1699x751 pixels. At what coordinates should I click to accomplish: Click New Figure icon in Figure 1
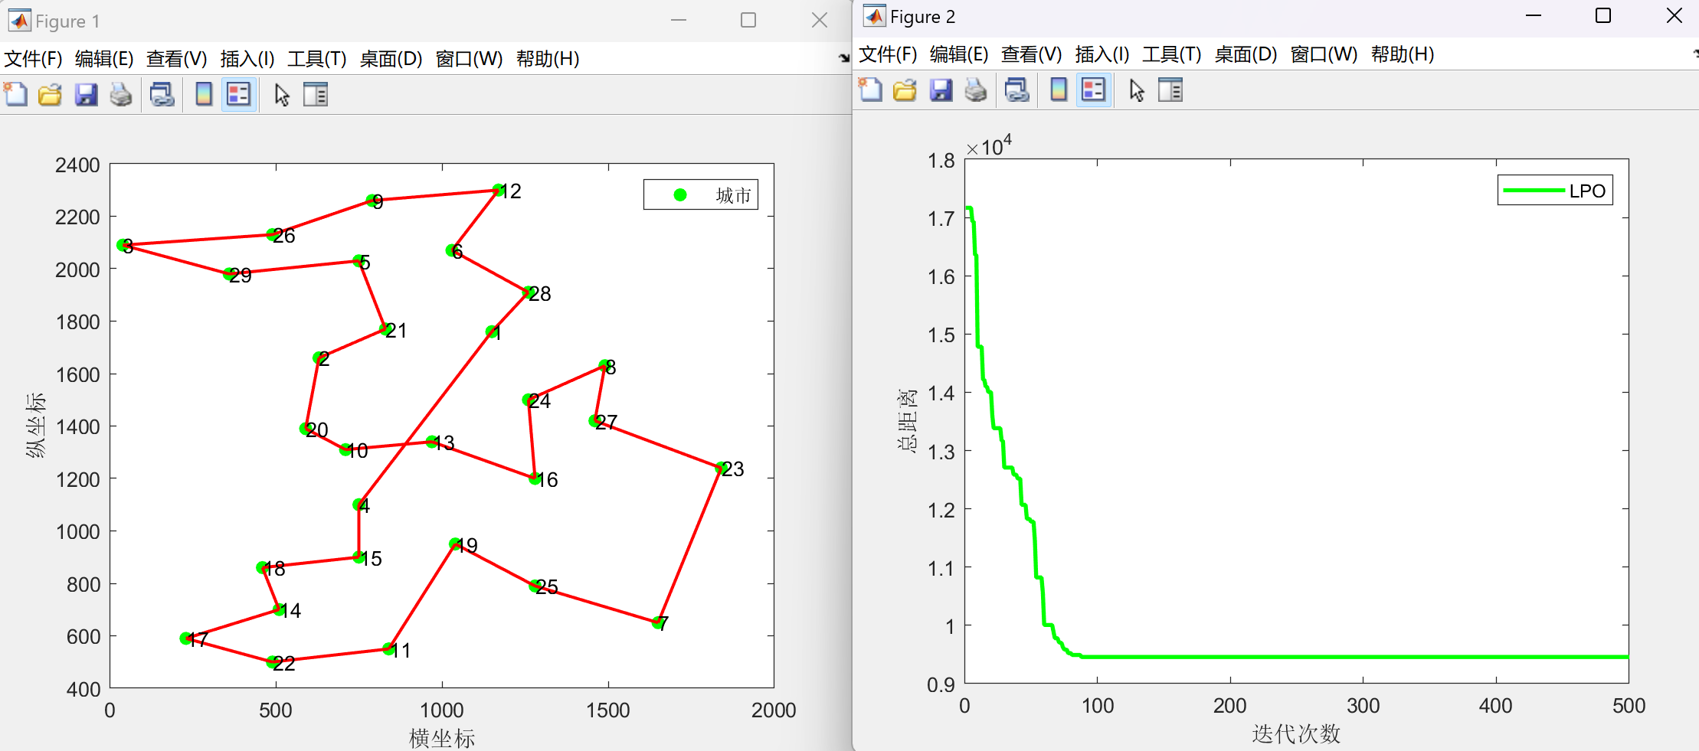(16, 95)
